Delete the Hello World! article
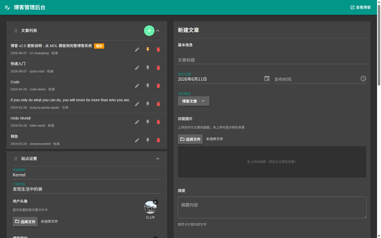This screenshot has width=381, height=238. coord(158,122)
